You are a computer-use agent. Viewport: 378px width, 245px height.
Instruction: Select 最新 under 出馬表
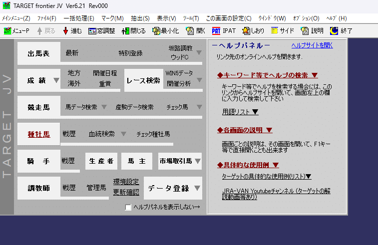coord(72,53)
